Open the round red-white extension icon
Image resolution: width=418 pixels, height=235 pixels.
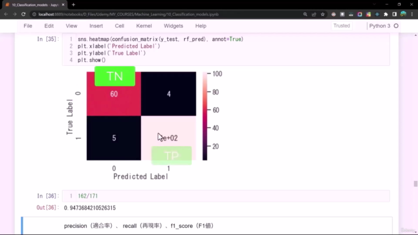coord(334,14)
